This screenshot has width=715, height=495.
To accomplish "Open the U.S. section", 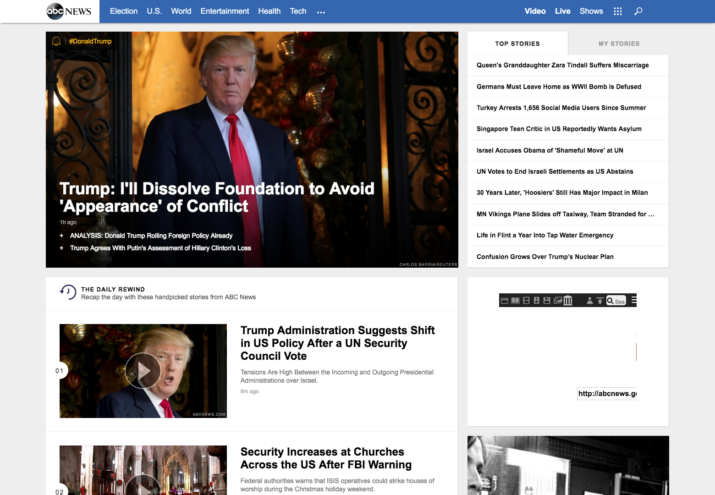I will point(154,11).
